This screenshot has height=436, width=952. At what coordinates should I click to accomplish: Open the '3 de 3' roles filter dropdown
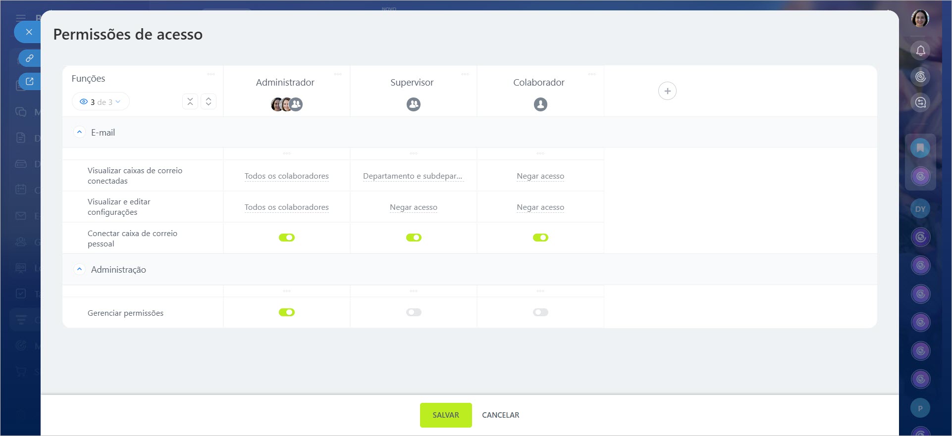101,102
